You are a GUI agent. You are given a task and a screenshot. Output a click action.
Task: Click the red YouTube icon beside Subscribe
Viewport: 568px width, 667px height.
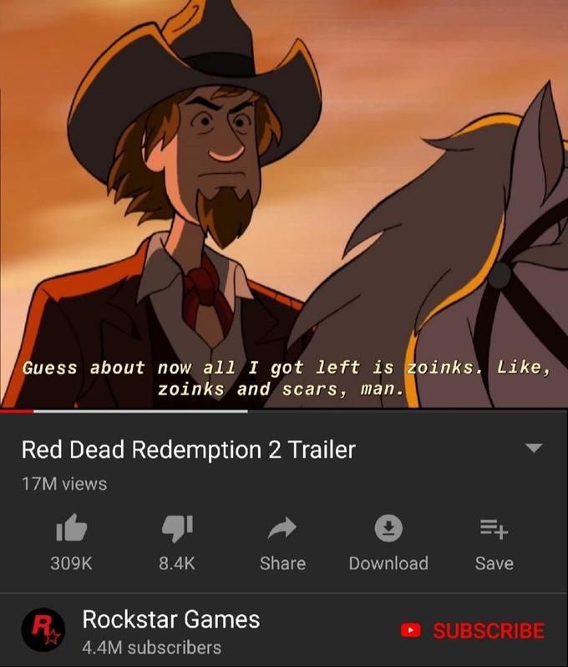[x=411, y=630]
